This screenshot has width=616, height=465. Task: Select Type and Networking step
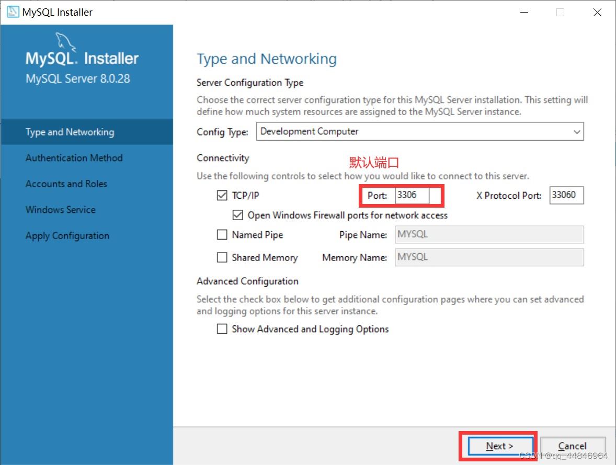87,132
